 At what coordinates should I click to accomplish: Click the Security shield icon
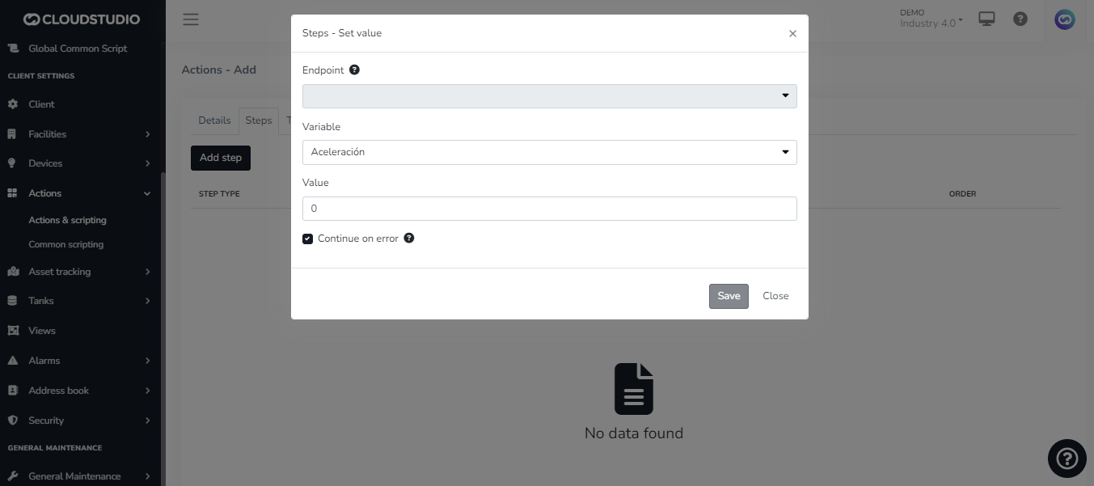coord(13,420)
